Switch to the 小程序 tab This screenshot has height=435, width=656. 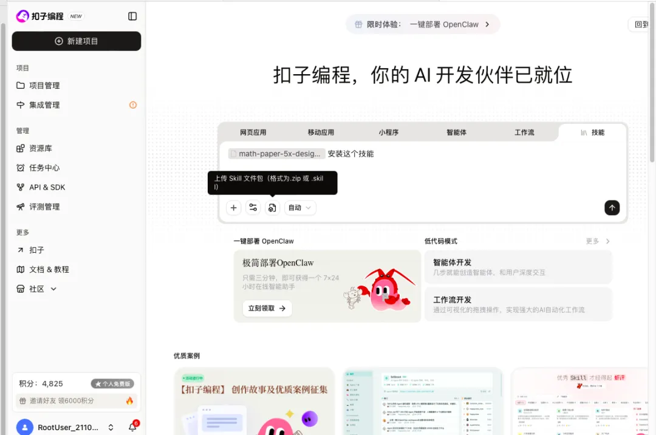point(389,132)
